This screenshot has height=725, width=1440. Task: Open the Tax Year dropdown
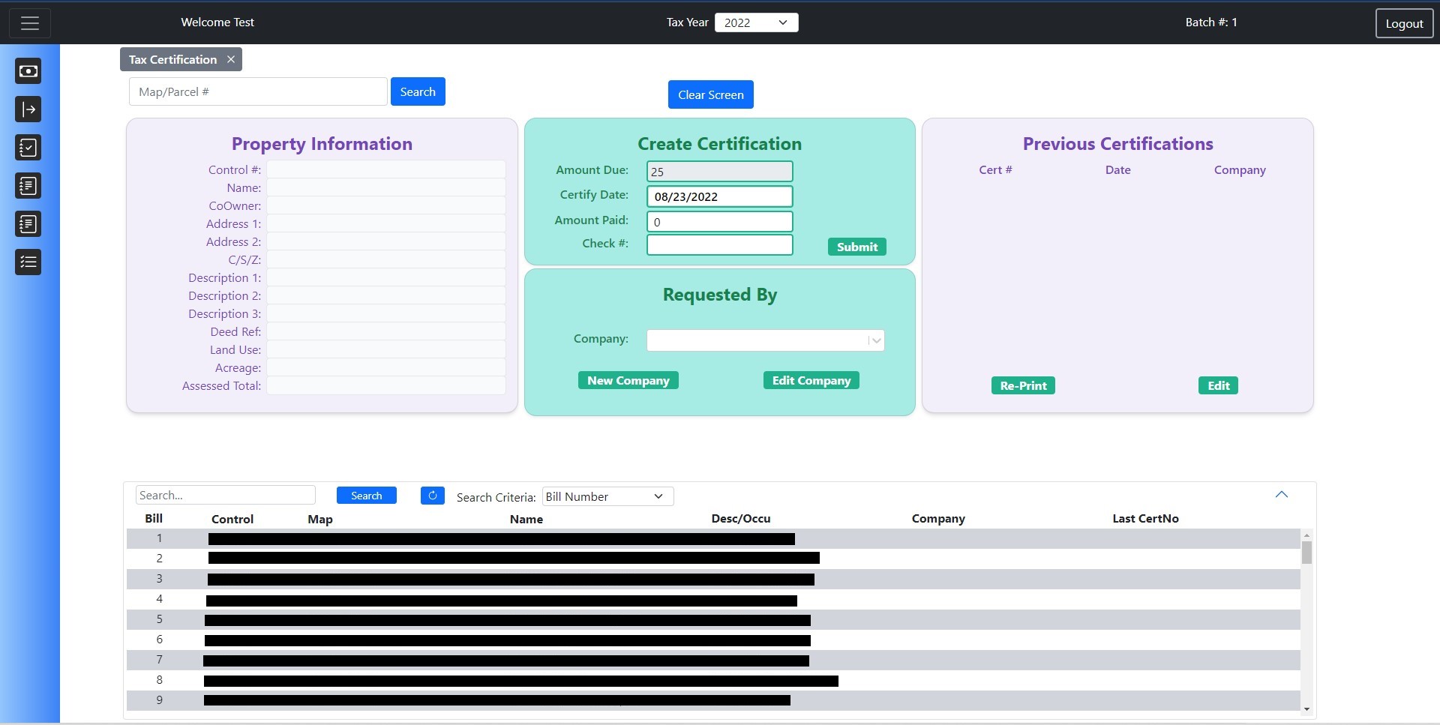click(756, 22)
